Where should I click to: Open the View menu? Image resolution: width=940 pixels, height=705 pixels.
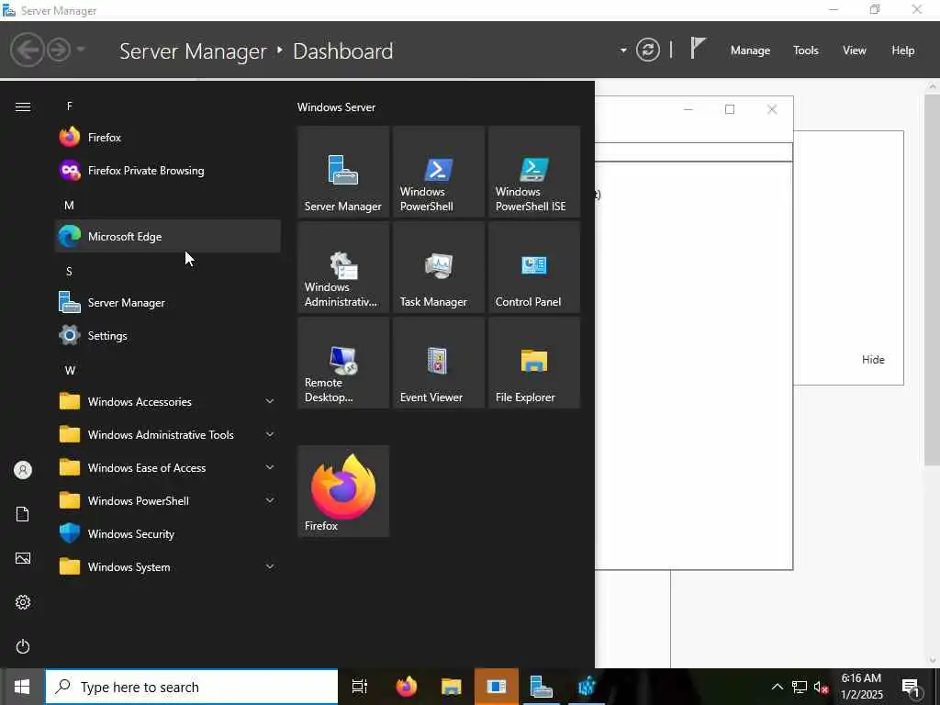coord(855,50)
